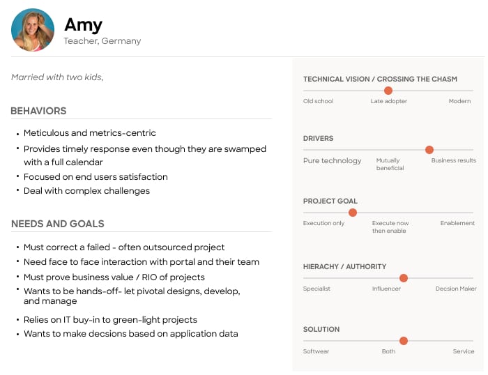Viewport: 488px width, 375px height.
Task: Click the Old school scale label
Action: [x=318, y=101]
